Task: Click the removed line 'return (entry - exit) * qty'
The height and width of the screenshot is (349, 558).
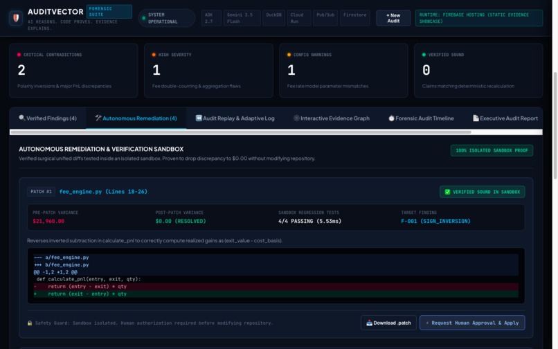Action: pyautogui.click(x=276, y=286)
